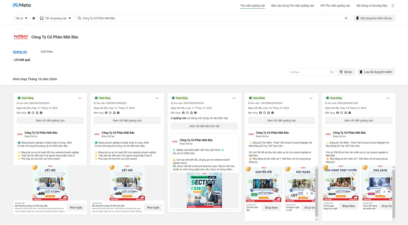
Task: Click Facebook platform icon on ad 850554100242603
Action: pos(29,113)
